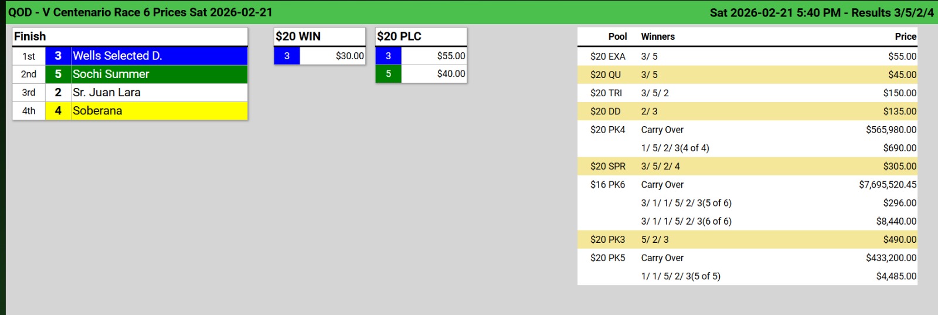Screen dimensions: 938x315
Task: Select Wells Selected D. runner name
Action: [x=117, y=56]
